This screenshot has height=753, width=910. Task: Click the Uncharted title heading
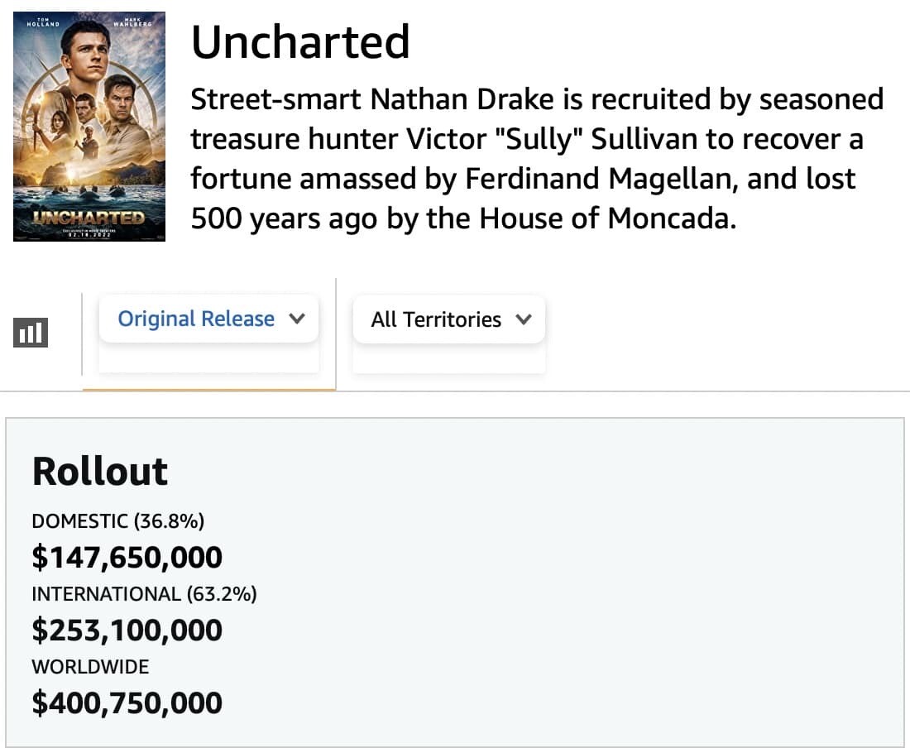tap(300, 42)
